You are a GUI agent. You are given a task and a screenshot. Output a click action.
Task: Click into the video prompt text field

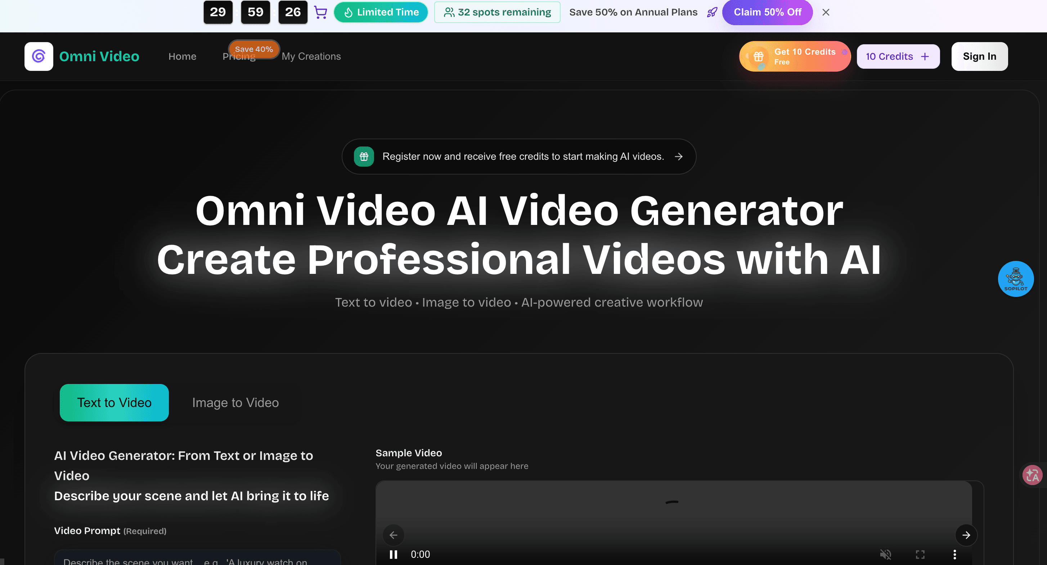197,557
